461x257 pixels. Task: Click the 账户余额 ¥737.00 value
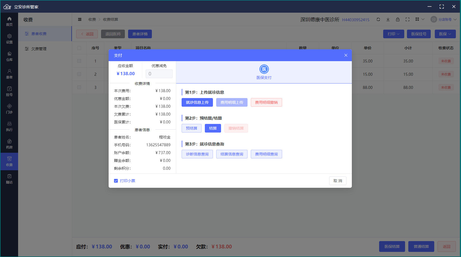pyautogui.click(x=163, y=153)
